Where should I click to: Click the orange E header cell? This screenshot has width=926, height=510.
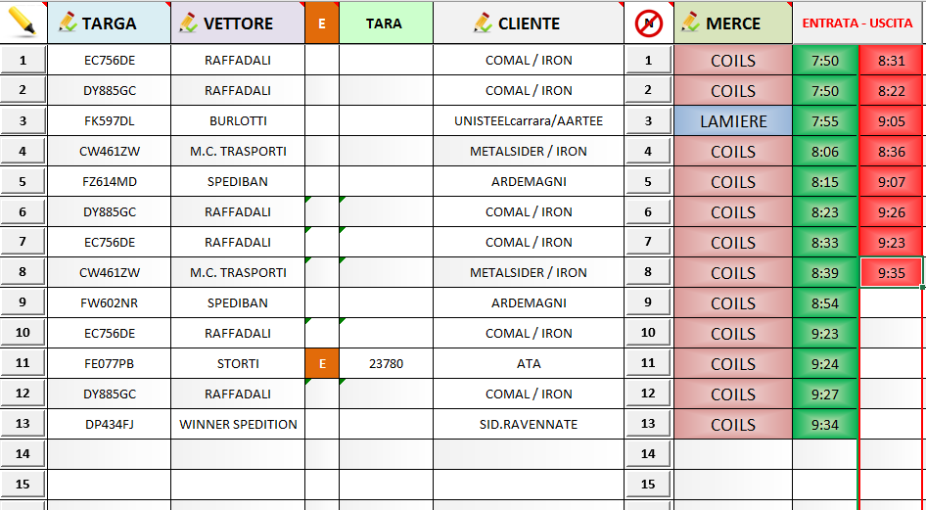click(322, 23)
